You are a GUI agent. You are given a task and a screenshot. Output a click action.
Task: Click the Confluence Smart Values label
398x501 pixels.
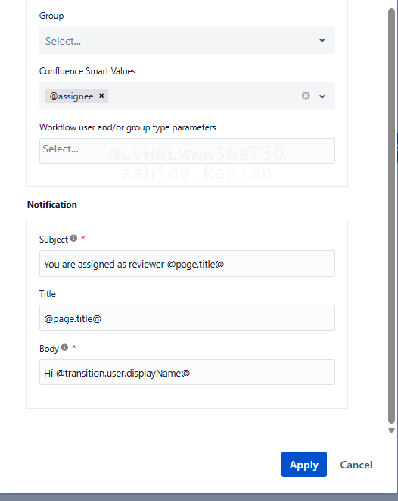tap(87, 71)
